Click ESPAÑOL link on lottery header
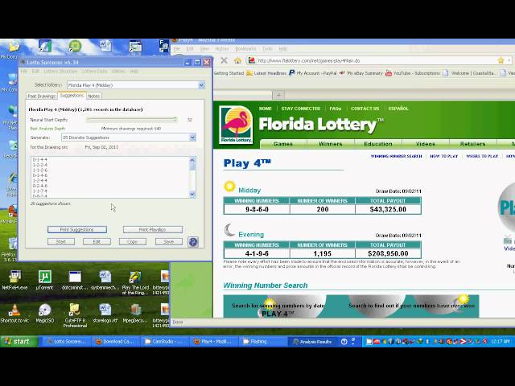This screenshot has width=515, height=386. pos(398,109)
